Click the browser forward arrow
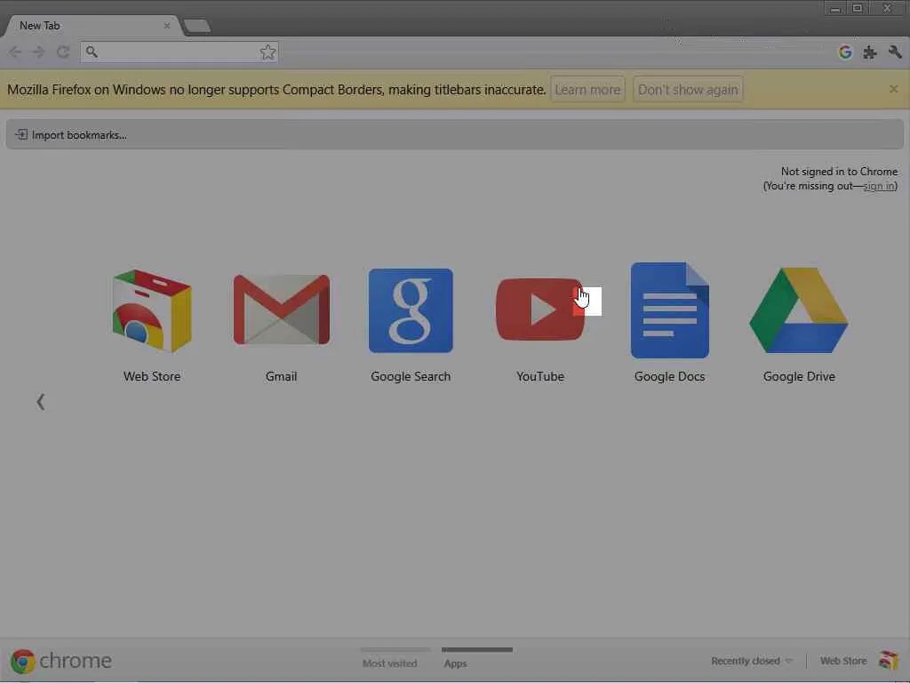The height and width of the screenshot is (683, 910). click(39, 52)
